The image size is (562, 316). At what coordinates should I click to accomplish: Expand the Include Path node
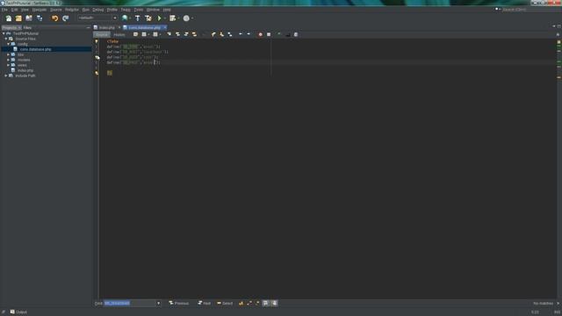[x=6, y=75]
